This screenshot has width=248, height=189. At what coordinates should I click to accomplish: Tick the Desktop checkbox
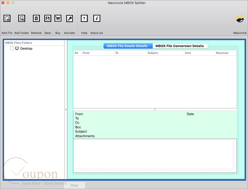(12, 48)
